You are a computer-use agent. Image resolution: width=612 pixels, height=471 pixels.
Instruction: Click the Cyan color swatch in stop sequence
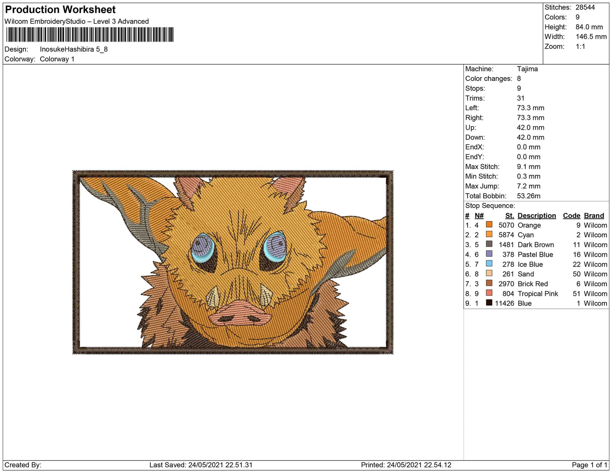(489, 234)
